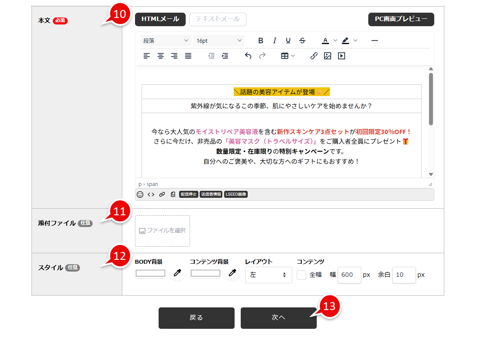The image size is (481, 348).
Task: Center-align the selected text
Action: pos(161,56)
